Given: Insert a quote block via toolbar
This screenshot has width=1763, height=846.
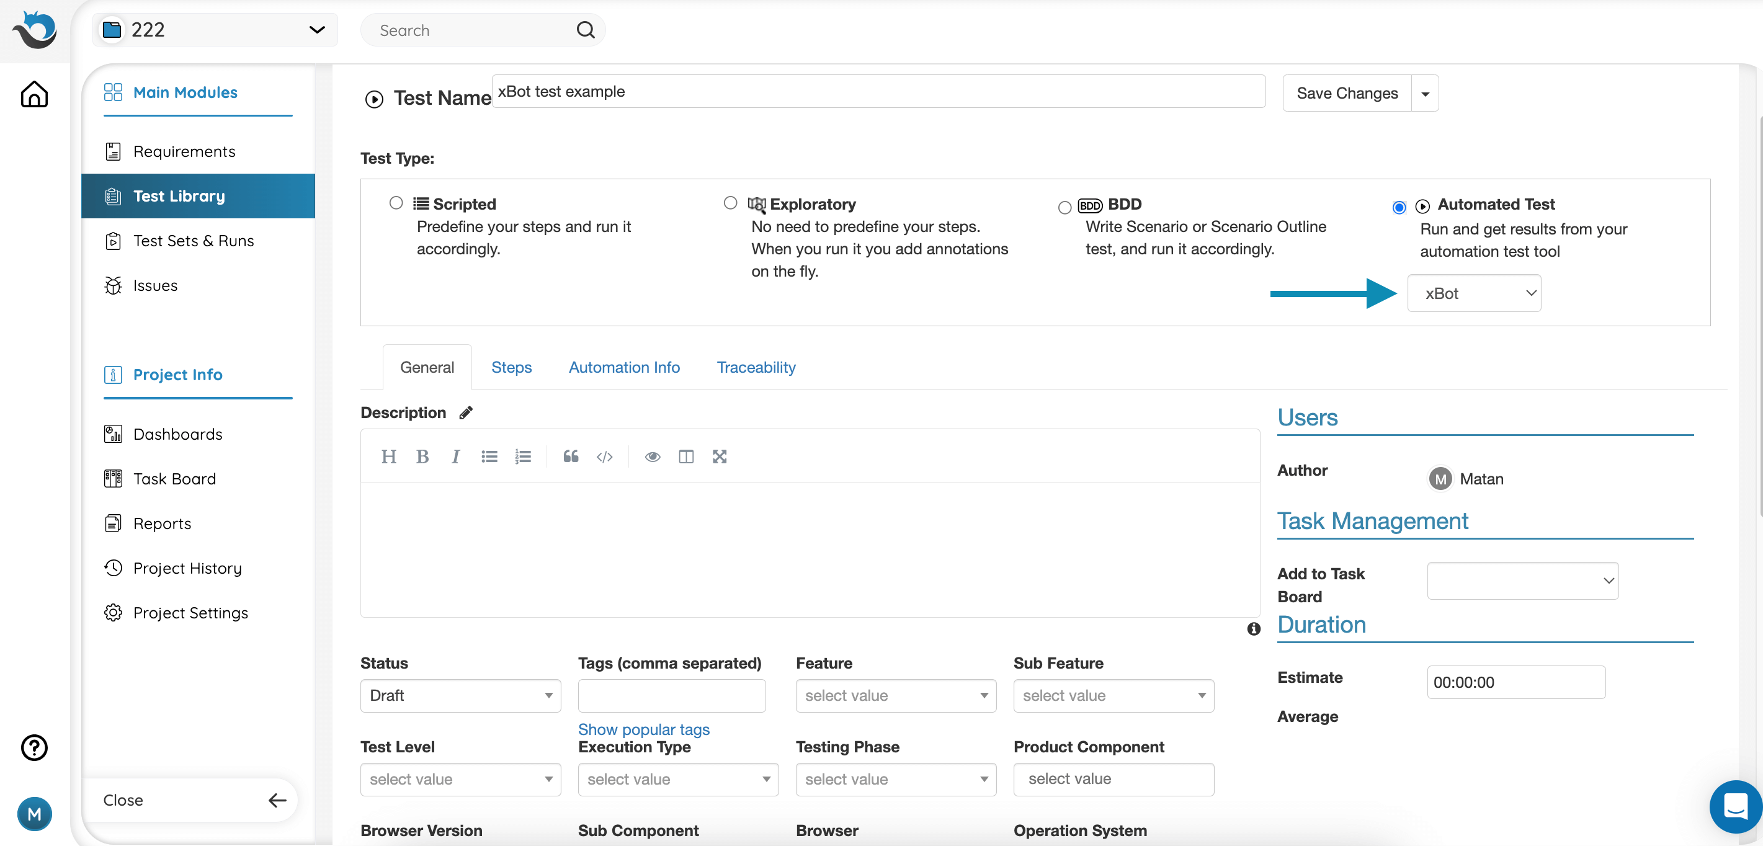Looking at the screenshot, I should click(x=571, y=456).
